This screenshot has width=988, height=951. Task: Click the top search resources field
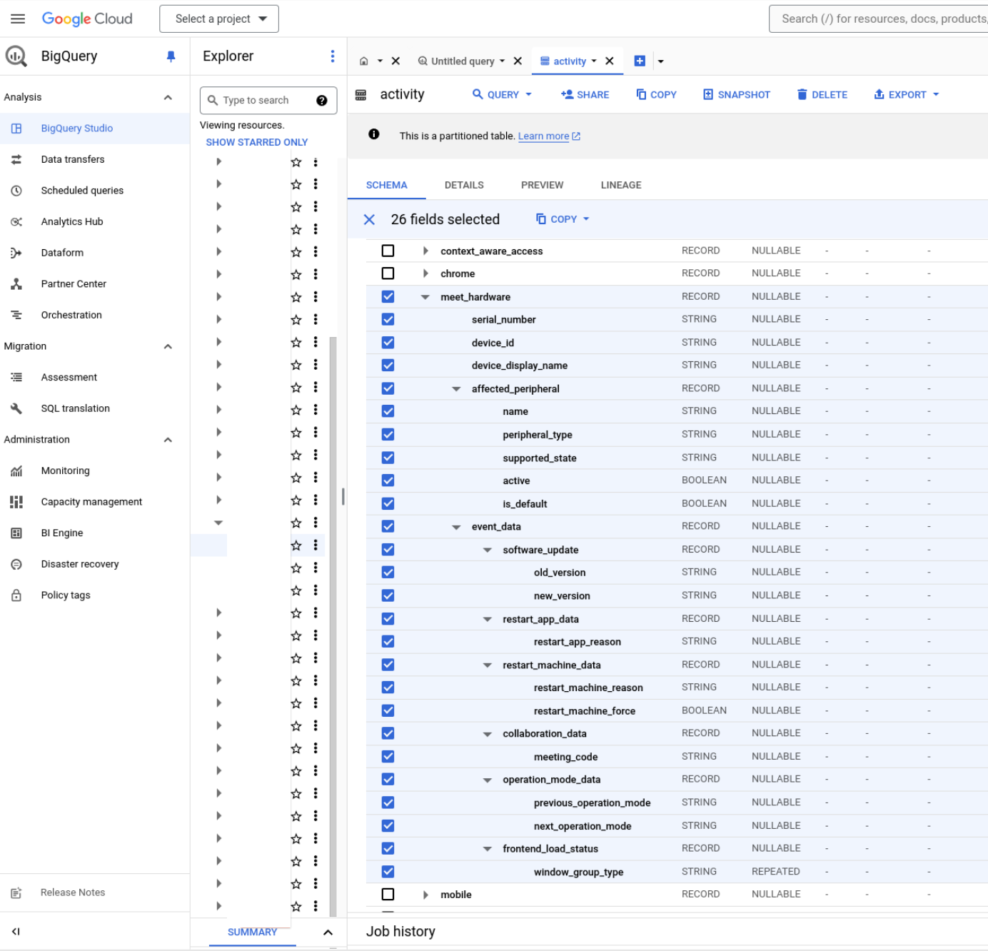(x=879, y=19)
